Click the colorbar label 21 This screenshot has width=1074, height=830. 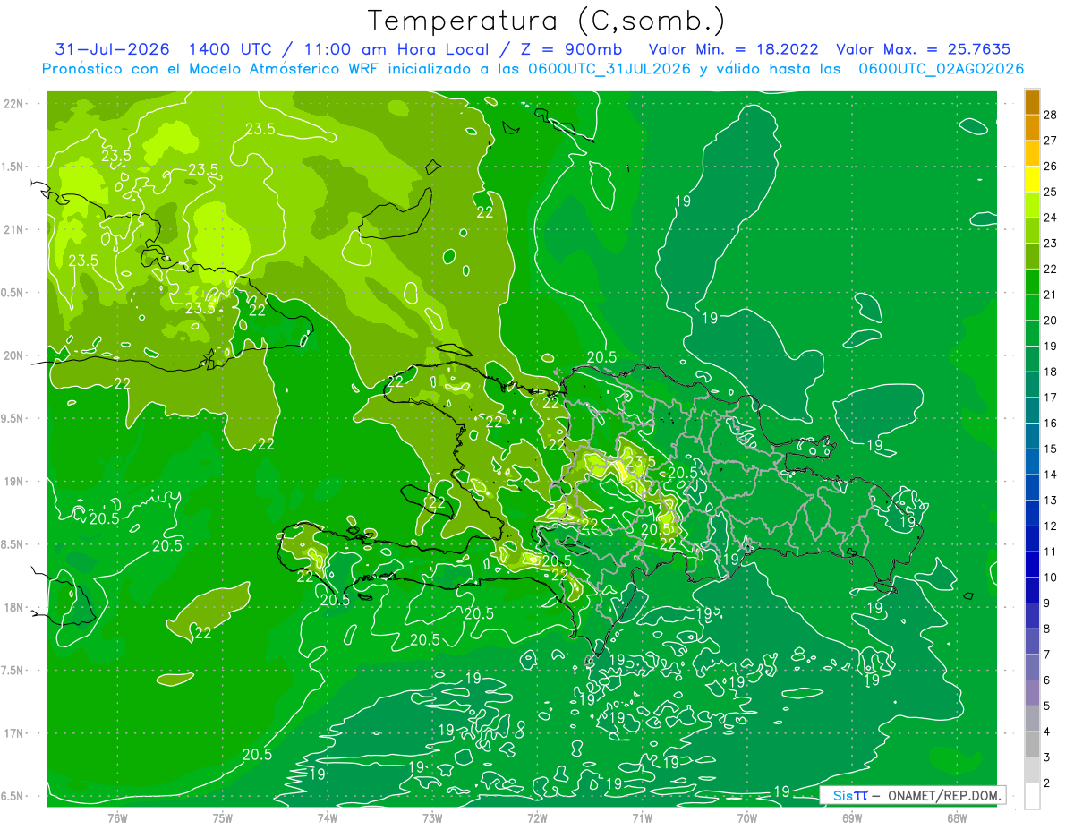coord(1052,295)
